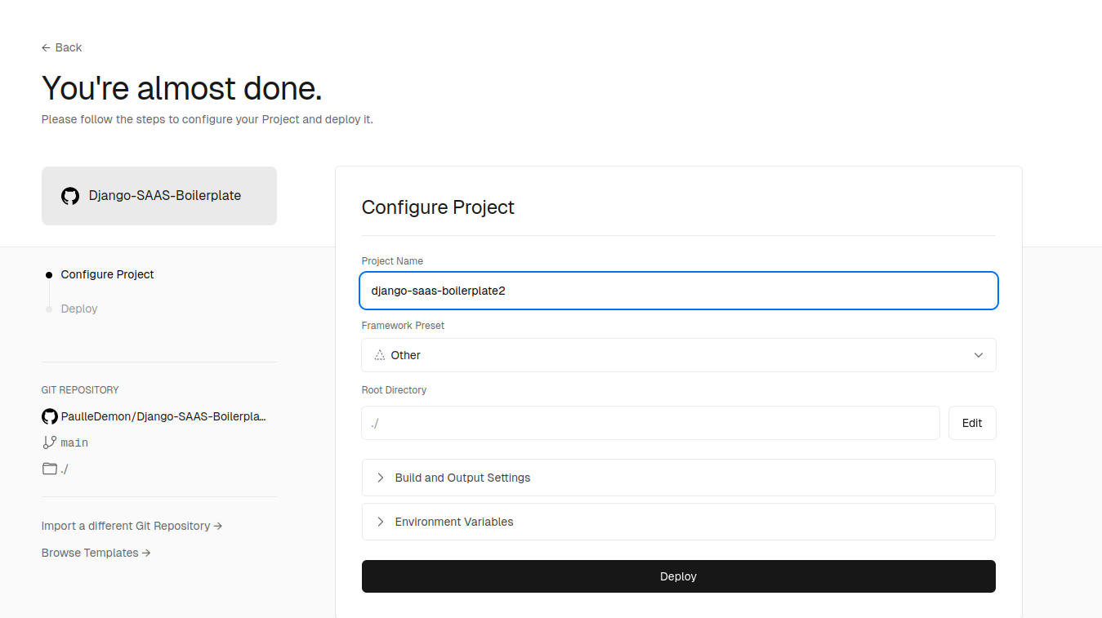
Task: Select the Django-SAAS-Boilerplate repository card
Action: click(158, 195)
